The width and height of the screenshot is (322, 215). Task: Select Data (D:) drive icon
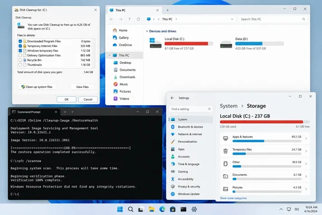[x=226, y=44]
